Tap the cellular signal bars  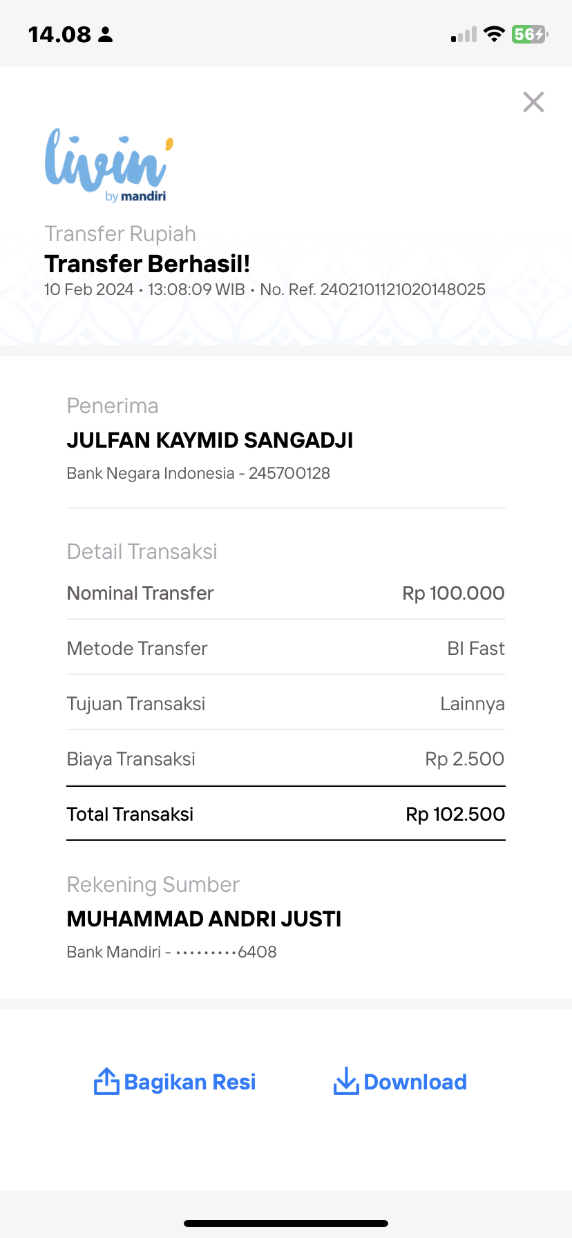464,35
